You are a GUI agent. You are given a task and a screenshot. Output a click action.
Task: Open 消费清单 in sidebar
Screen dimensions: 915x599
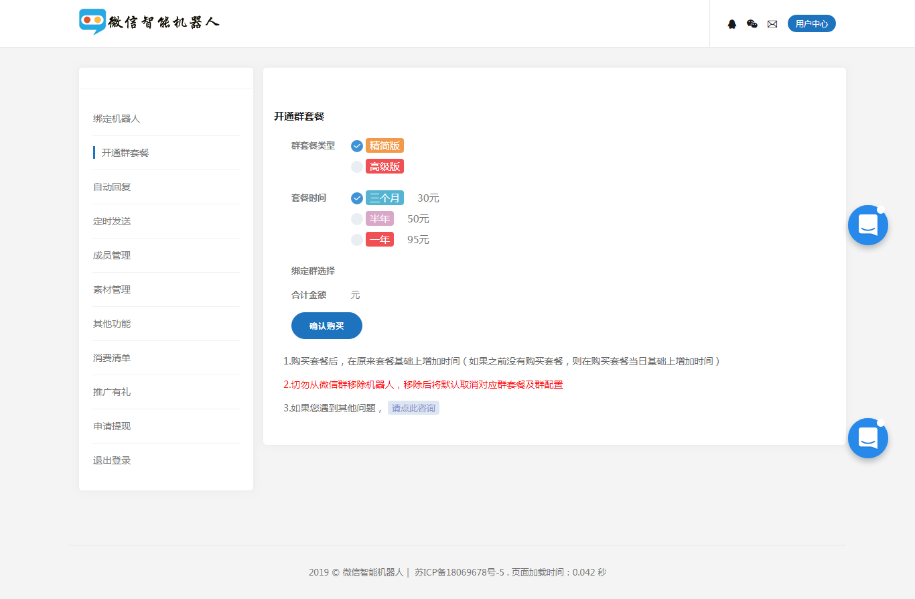[112, 358]
